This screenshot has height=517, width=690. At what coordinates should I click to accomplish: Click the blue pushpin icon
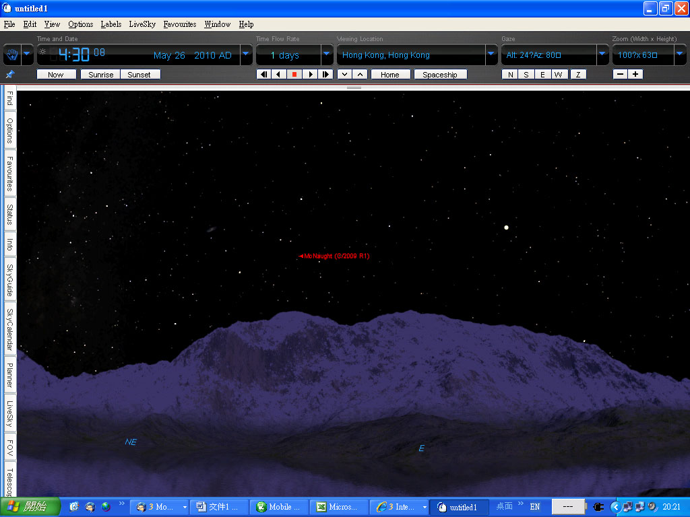click(x=9, y=74)
